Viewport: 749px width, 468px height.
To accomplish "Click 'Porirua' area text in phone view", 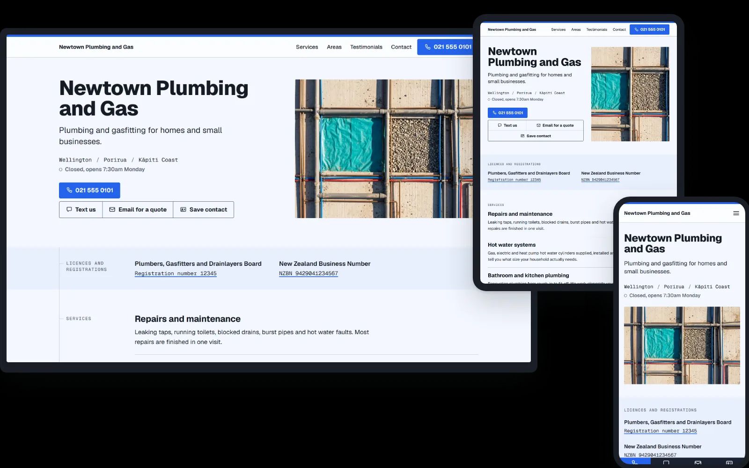I will click(674, 287).
